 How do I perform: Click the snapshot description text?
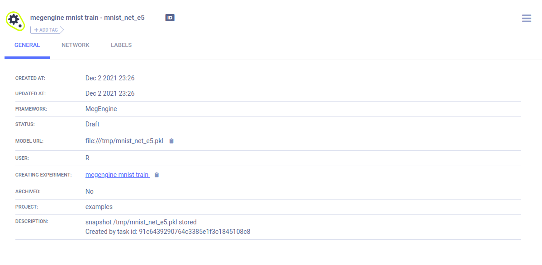point(141,222)
